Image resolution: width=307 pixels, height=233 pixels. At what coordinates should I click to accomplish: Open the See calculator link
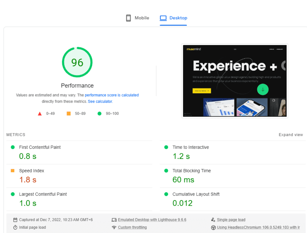tap(100, 101)
